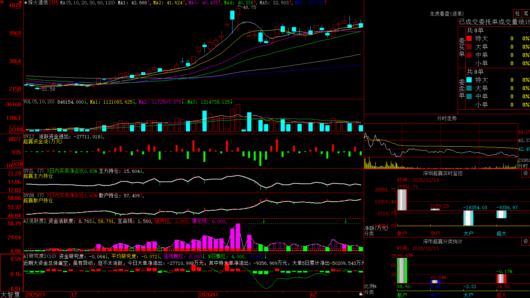Click the 2025/11 timeline marker
Image resolution: width=530 pixels, height=298 pixels.
coord(35,294)
